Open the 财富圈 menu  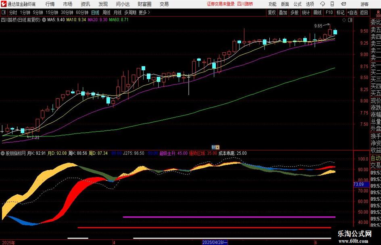coord(144,4)
